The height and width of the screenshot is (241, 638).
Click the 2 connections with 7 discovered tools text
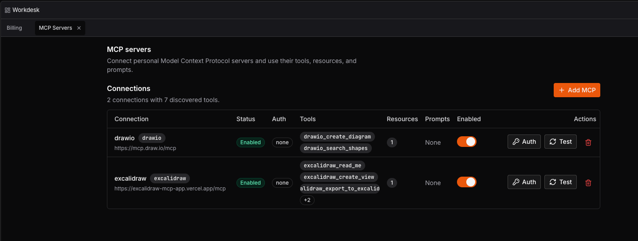pyautogui.click(x=163, y=100)
